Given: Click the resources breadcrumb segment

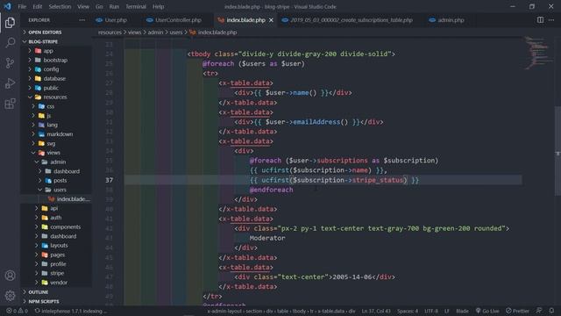Looking at the screenshot, I should (x=110, y=32).
